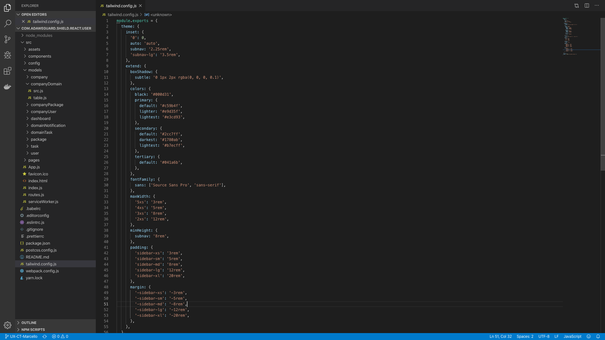Click the synchronize changes icon in status bar
This screenshot has height=340, width=605.
(44, 336)
